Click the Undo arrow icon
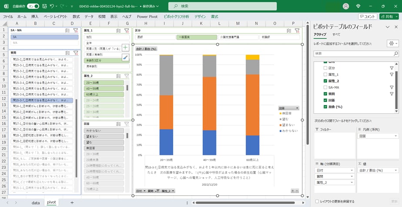The width and height of the screenshot is (402, 207). [52, 6]
